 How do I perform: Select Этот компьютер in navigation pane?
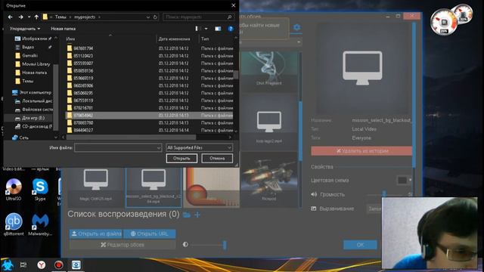[x=36, y=92]
